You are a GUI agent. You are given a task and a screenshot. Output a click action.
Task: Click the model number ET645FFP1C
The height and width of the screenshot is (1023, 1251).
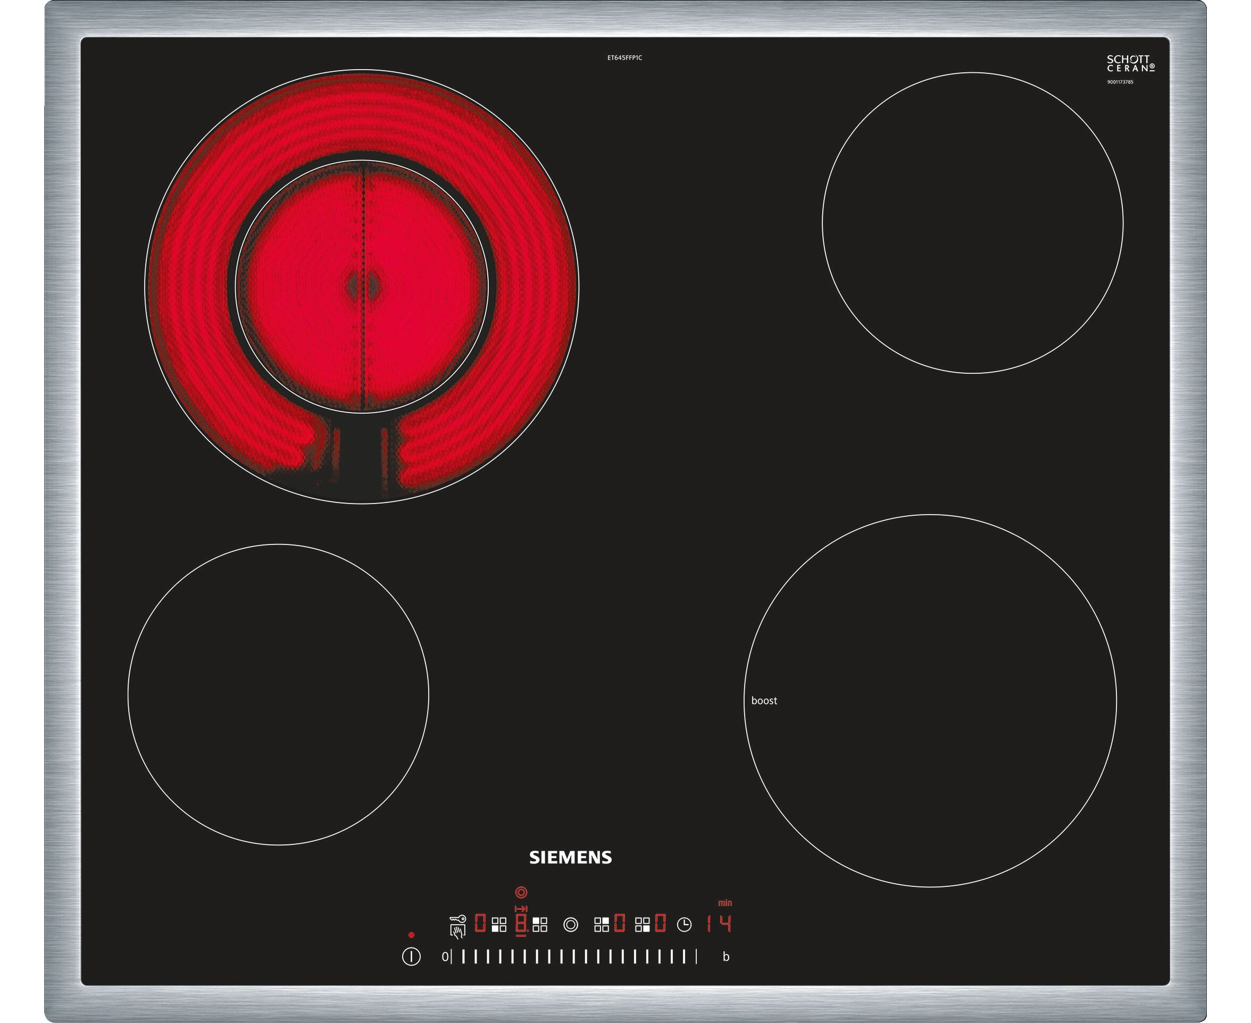pos(625,58)
